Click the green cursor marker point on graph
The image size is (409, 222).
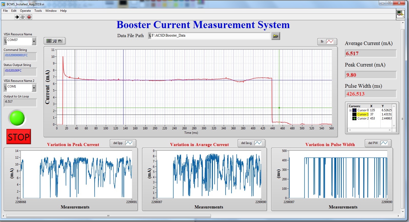tap(279, 108)
